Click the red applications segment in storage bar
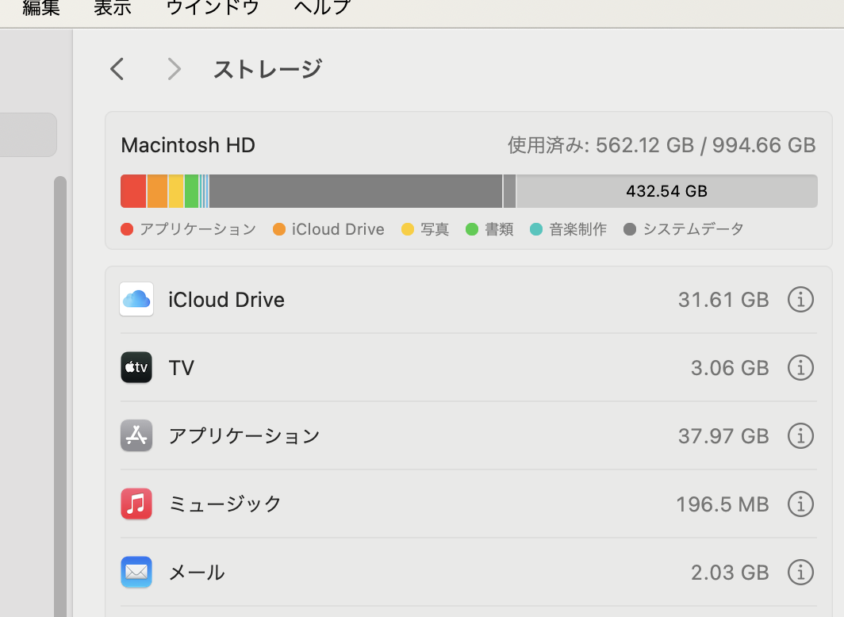Image resolution: width=844 pixels, height=617 pixels. [133, 191]
